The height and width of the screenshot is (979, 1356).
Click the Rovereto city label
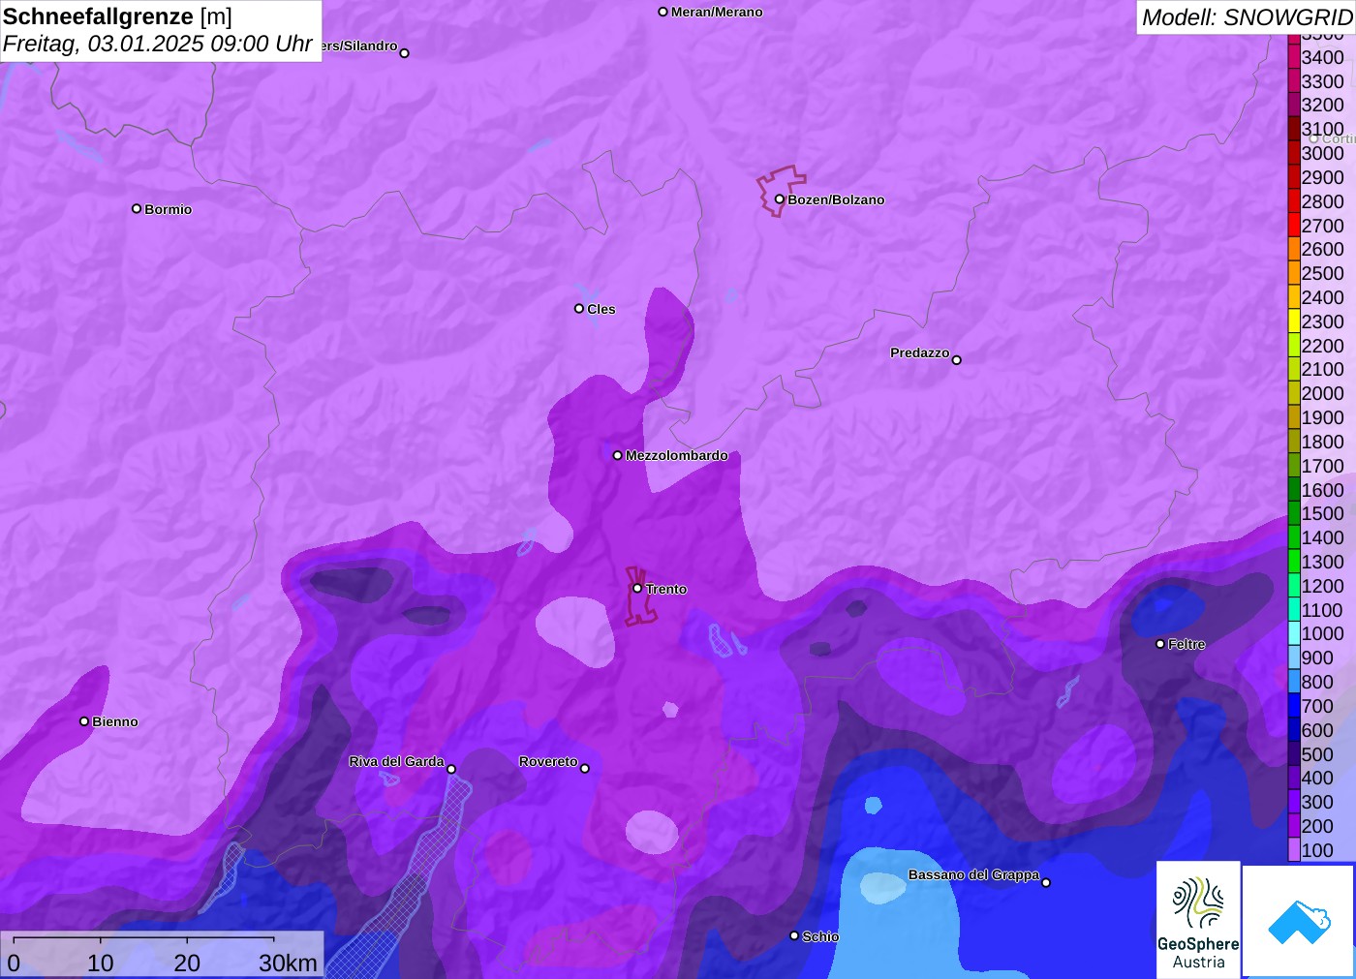548,762
